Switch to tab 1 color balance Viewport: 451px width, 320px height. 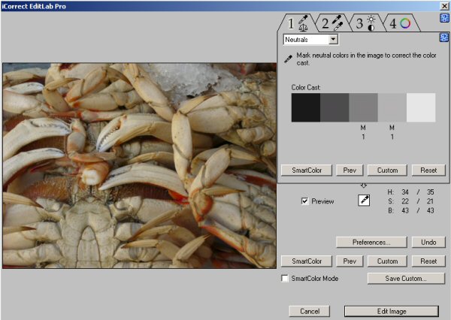(x=298, y=23)
